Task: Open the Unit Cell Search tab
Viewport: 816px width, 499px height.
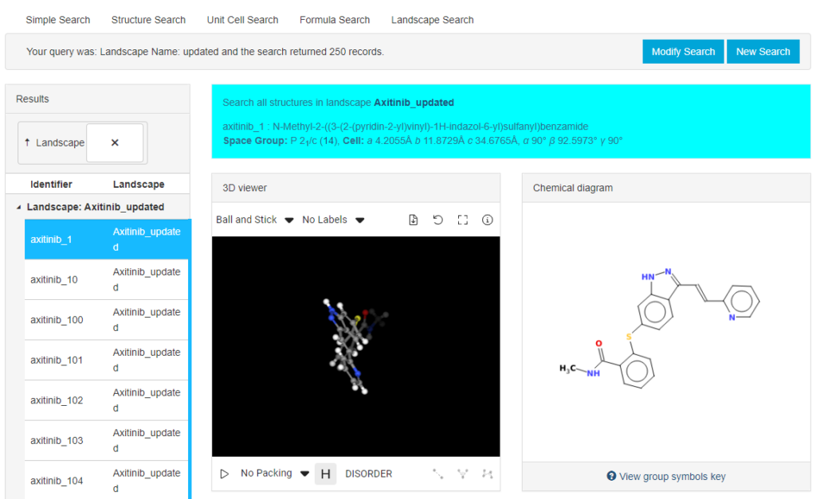Action: [242, 20]
